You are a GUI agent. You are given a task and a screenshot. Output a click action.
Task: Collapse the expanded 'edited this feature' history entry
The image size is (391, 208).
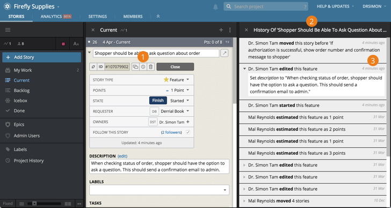244,69
